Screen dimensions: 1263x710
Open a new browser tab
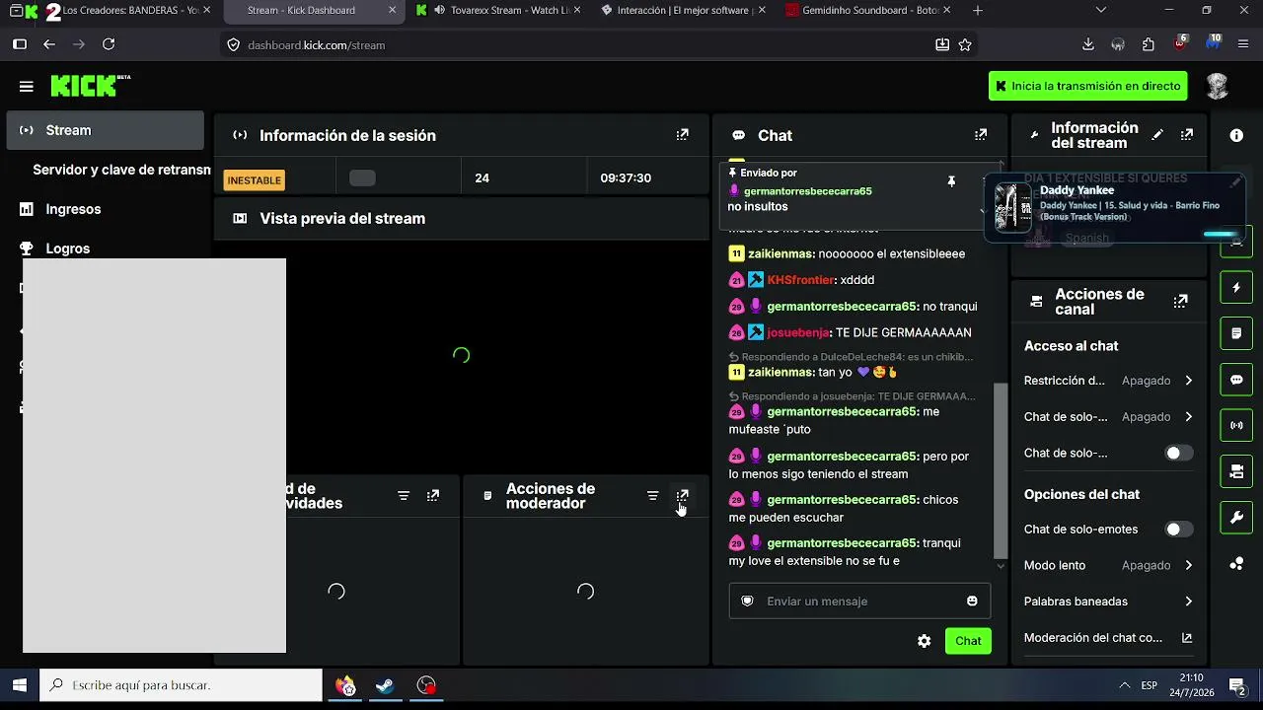click(x=978, y=10)
